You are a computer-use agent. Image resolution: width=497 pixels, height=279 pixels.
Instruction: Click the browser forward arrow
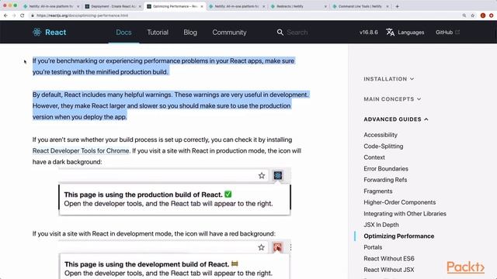[14, 15]
